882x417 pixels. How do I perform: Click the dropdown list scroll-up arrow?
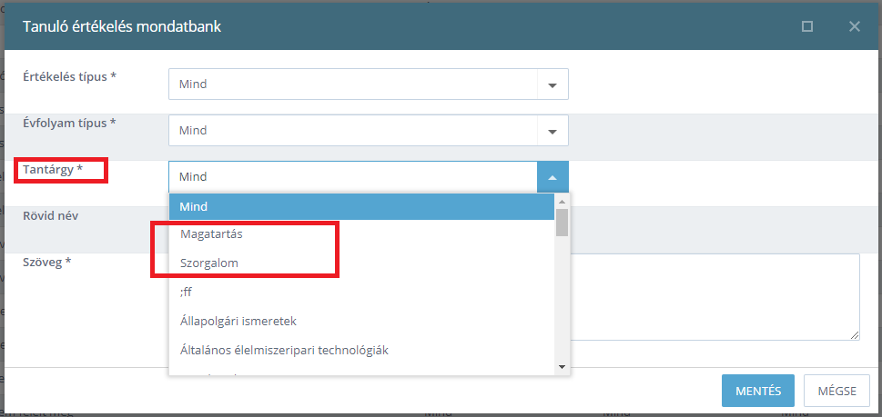(562, 201)
